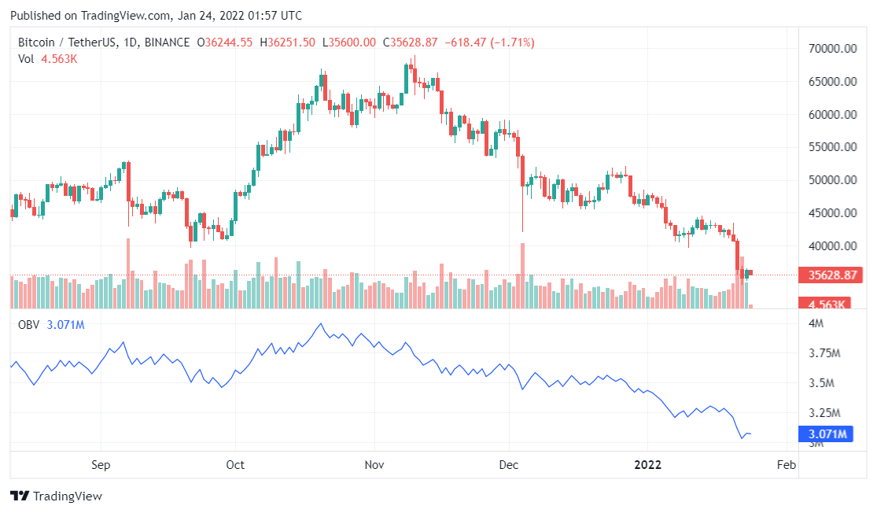Click the Dec label on the time axis
The height and width of the screenshot is (513, 877).
point(509,464)
